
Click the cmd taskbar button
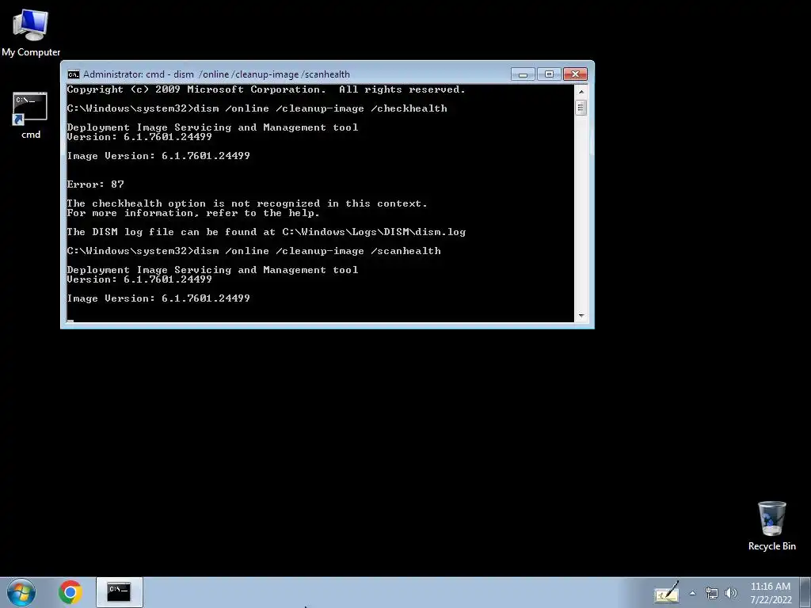coord(119,592)
